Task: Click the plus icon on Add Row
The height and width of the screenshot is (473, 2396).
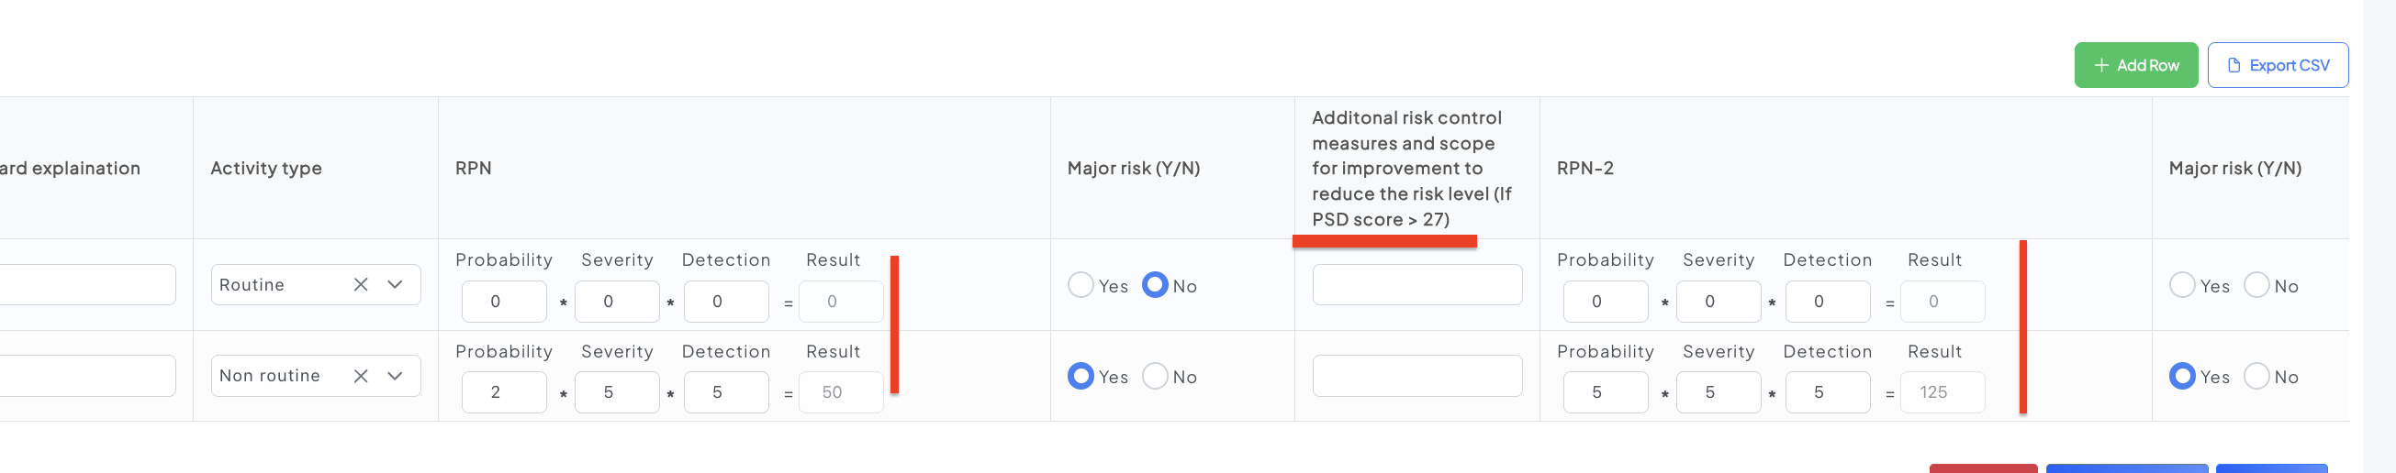Action: pyautogui.click(x=2100, y=65)
